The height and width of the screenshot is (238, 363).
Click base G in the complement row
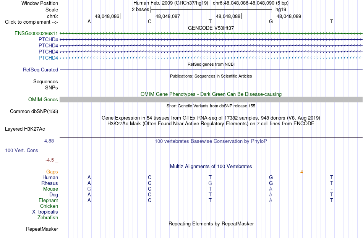[x=271, y=22]
